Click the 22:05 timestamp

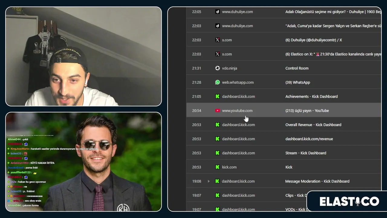coord(197,12)
